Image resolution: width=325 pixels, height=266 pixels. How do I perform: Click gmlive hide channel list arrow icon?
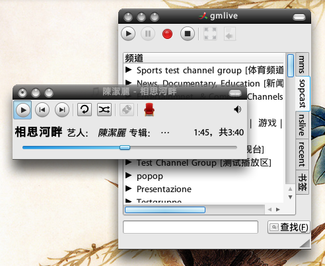tap(230, 34)
